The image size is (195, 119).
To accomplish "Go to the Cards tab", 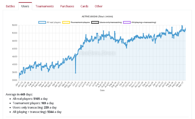I will (x=84, y=6).
